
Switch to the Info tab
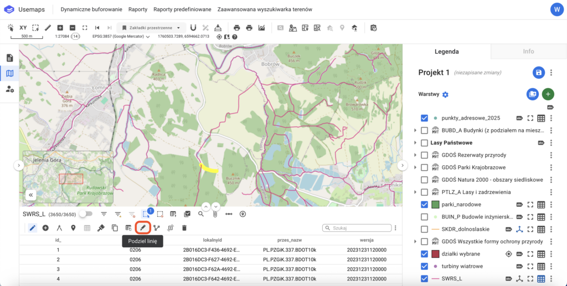tap(528, 52)
